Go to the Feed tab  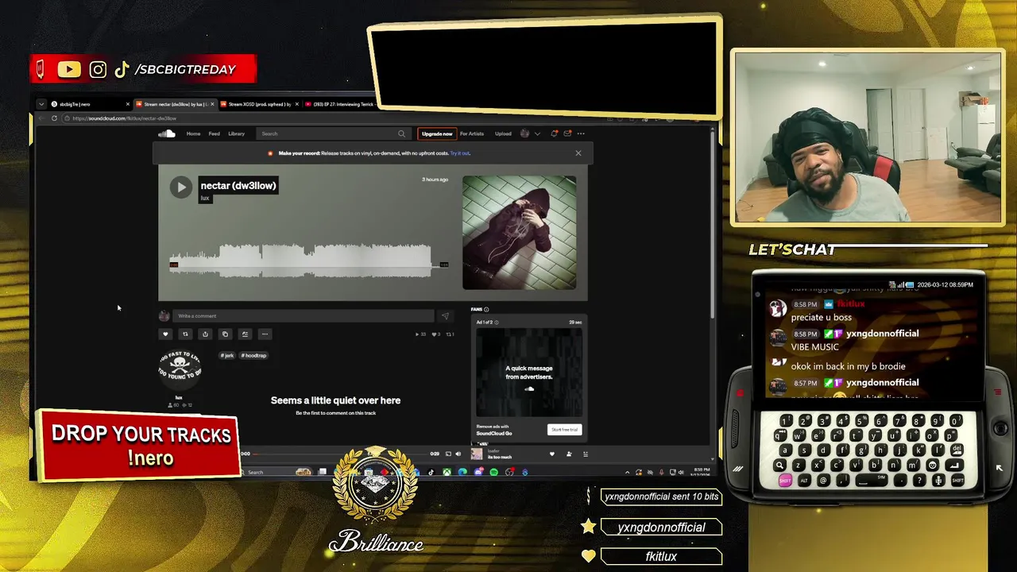coord(215,133)
